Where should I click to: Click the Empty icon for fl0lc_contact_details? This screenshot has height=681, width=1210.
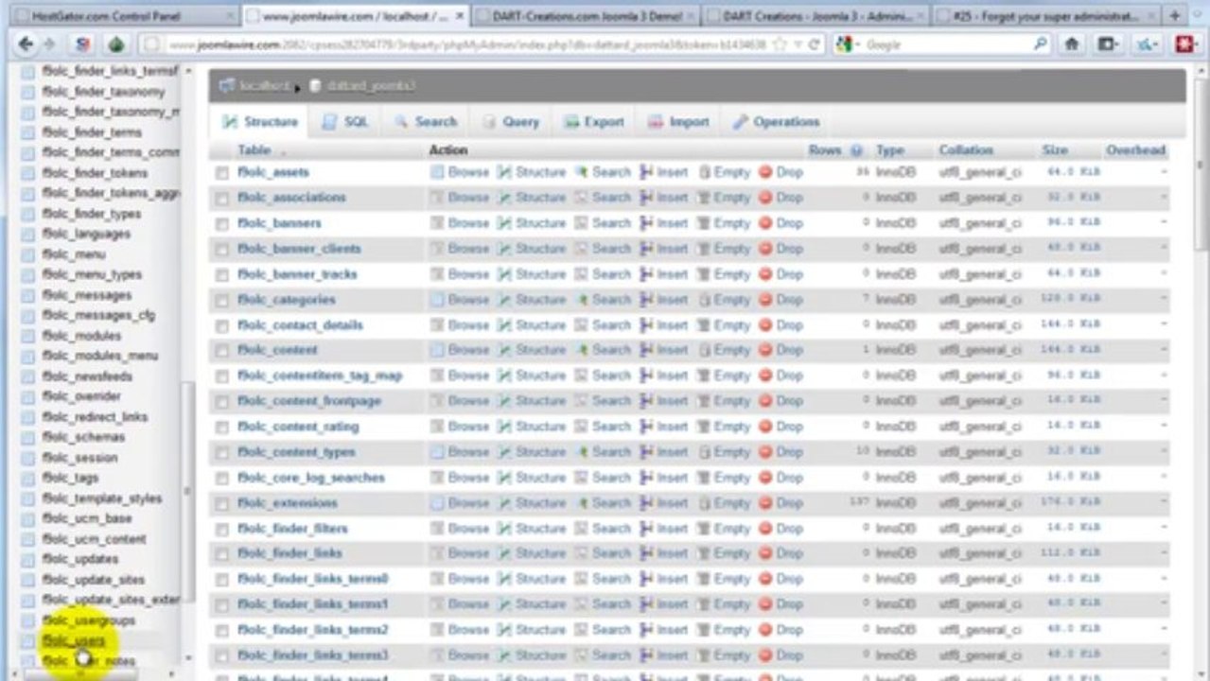click(705, 325)
